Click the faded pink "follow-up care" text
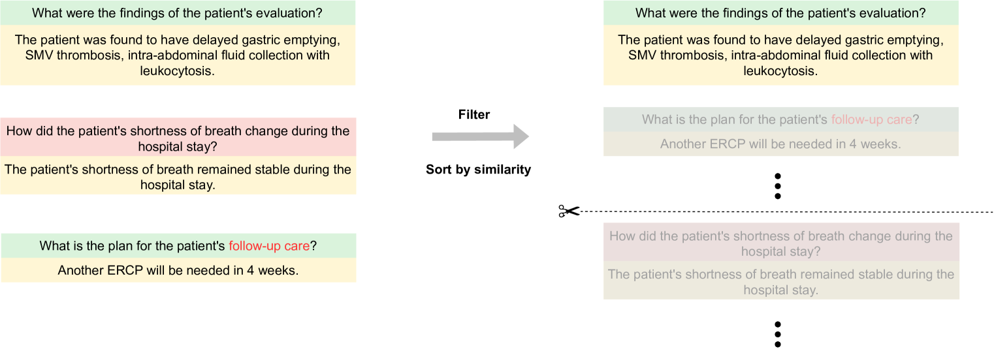Viewport: 994px width, 353px height. point(871,120)
